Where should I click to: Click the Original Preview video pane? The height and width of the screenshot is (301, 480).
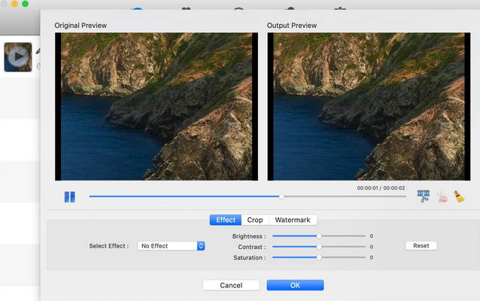[x=156, y=107]
